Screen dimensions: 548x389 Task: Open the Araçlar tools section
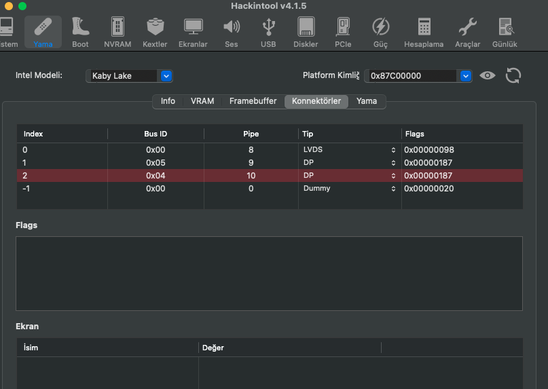click(x=468, y=33)
